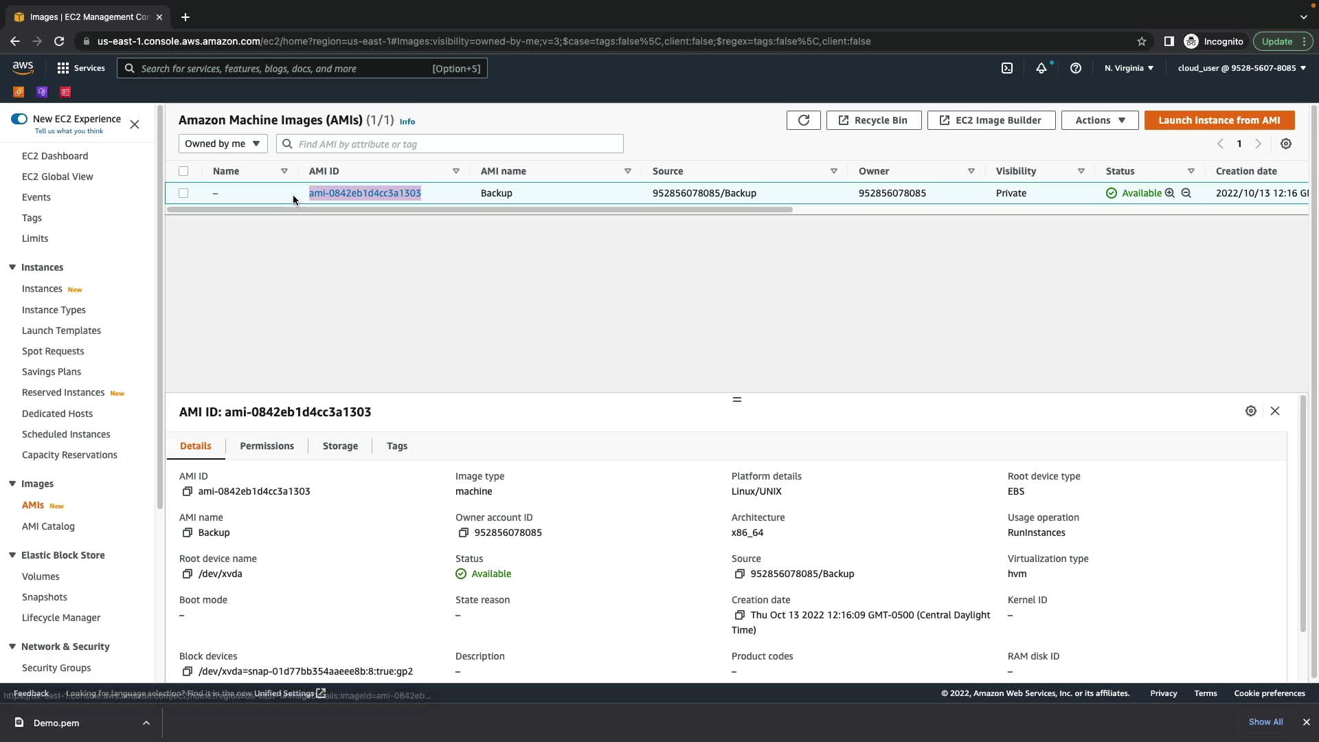1319x742 pixels.
Task: Click the refresh AMI list icon
Action: pyautogui.click(x=803, y=120)
